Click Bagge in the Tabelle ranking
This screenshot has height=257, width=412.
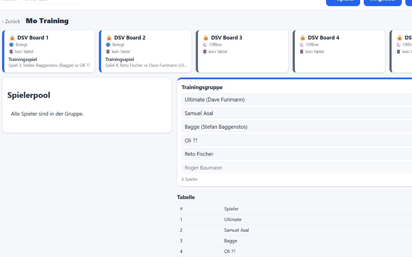[x=231, y=241]
